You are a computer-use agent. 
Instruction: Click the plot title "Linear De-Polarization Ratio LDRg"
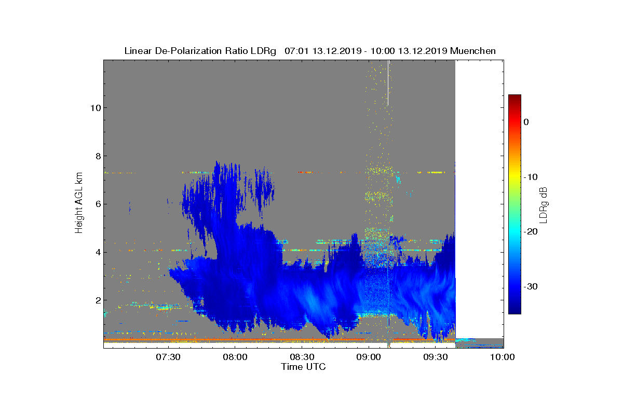200,51
